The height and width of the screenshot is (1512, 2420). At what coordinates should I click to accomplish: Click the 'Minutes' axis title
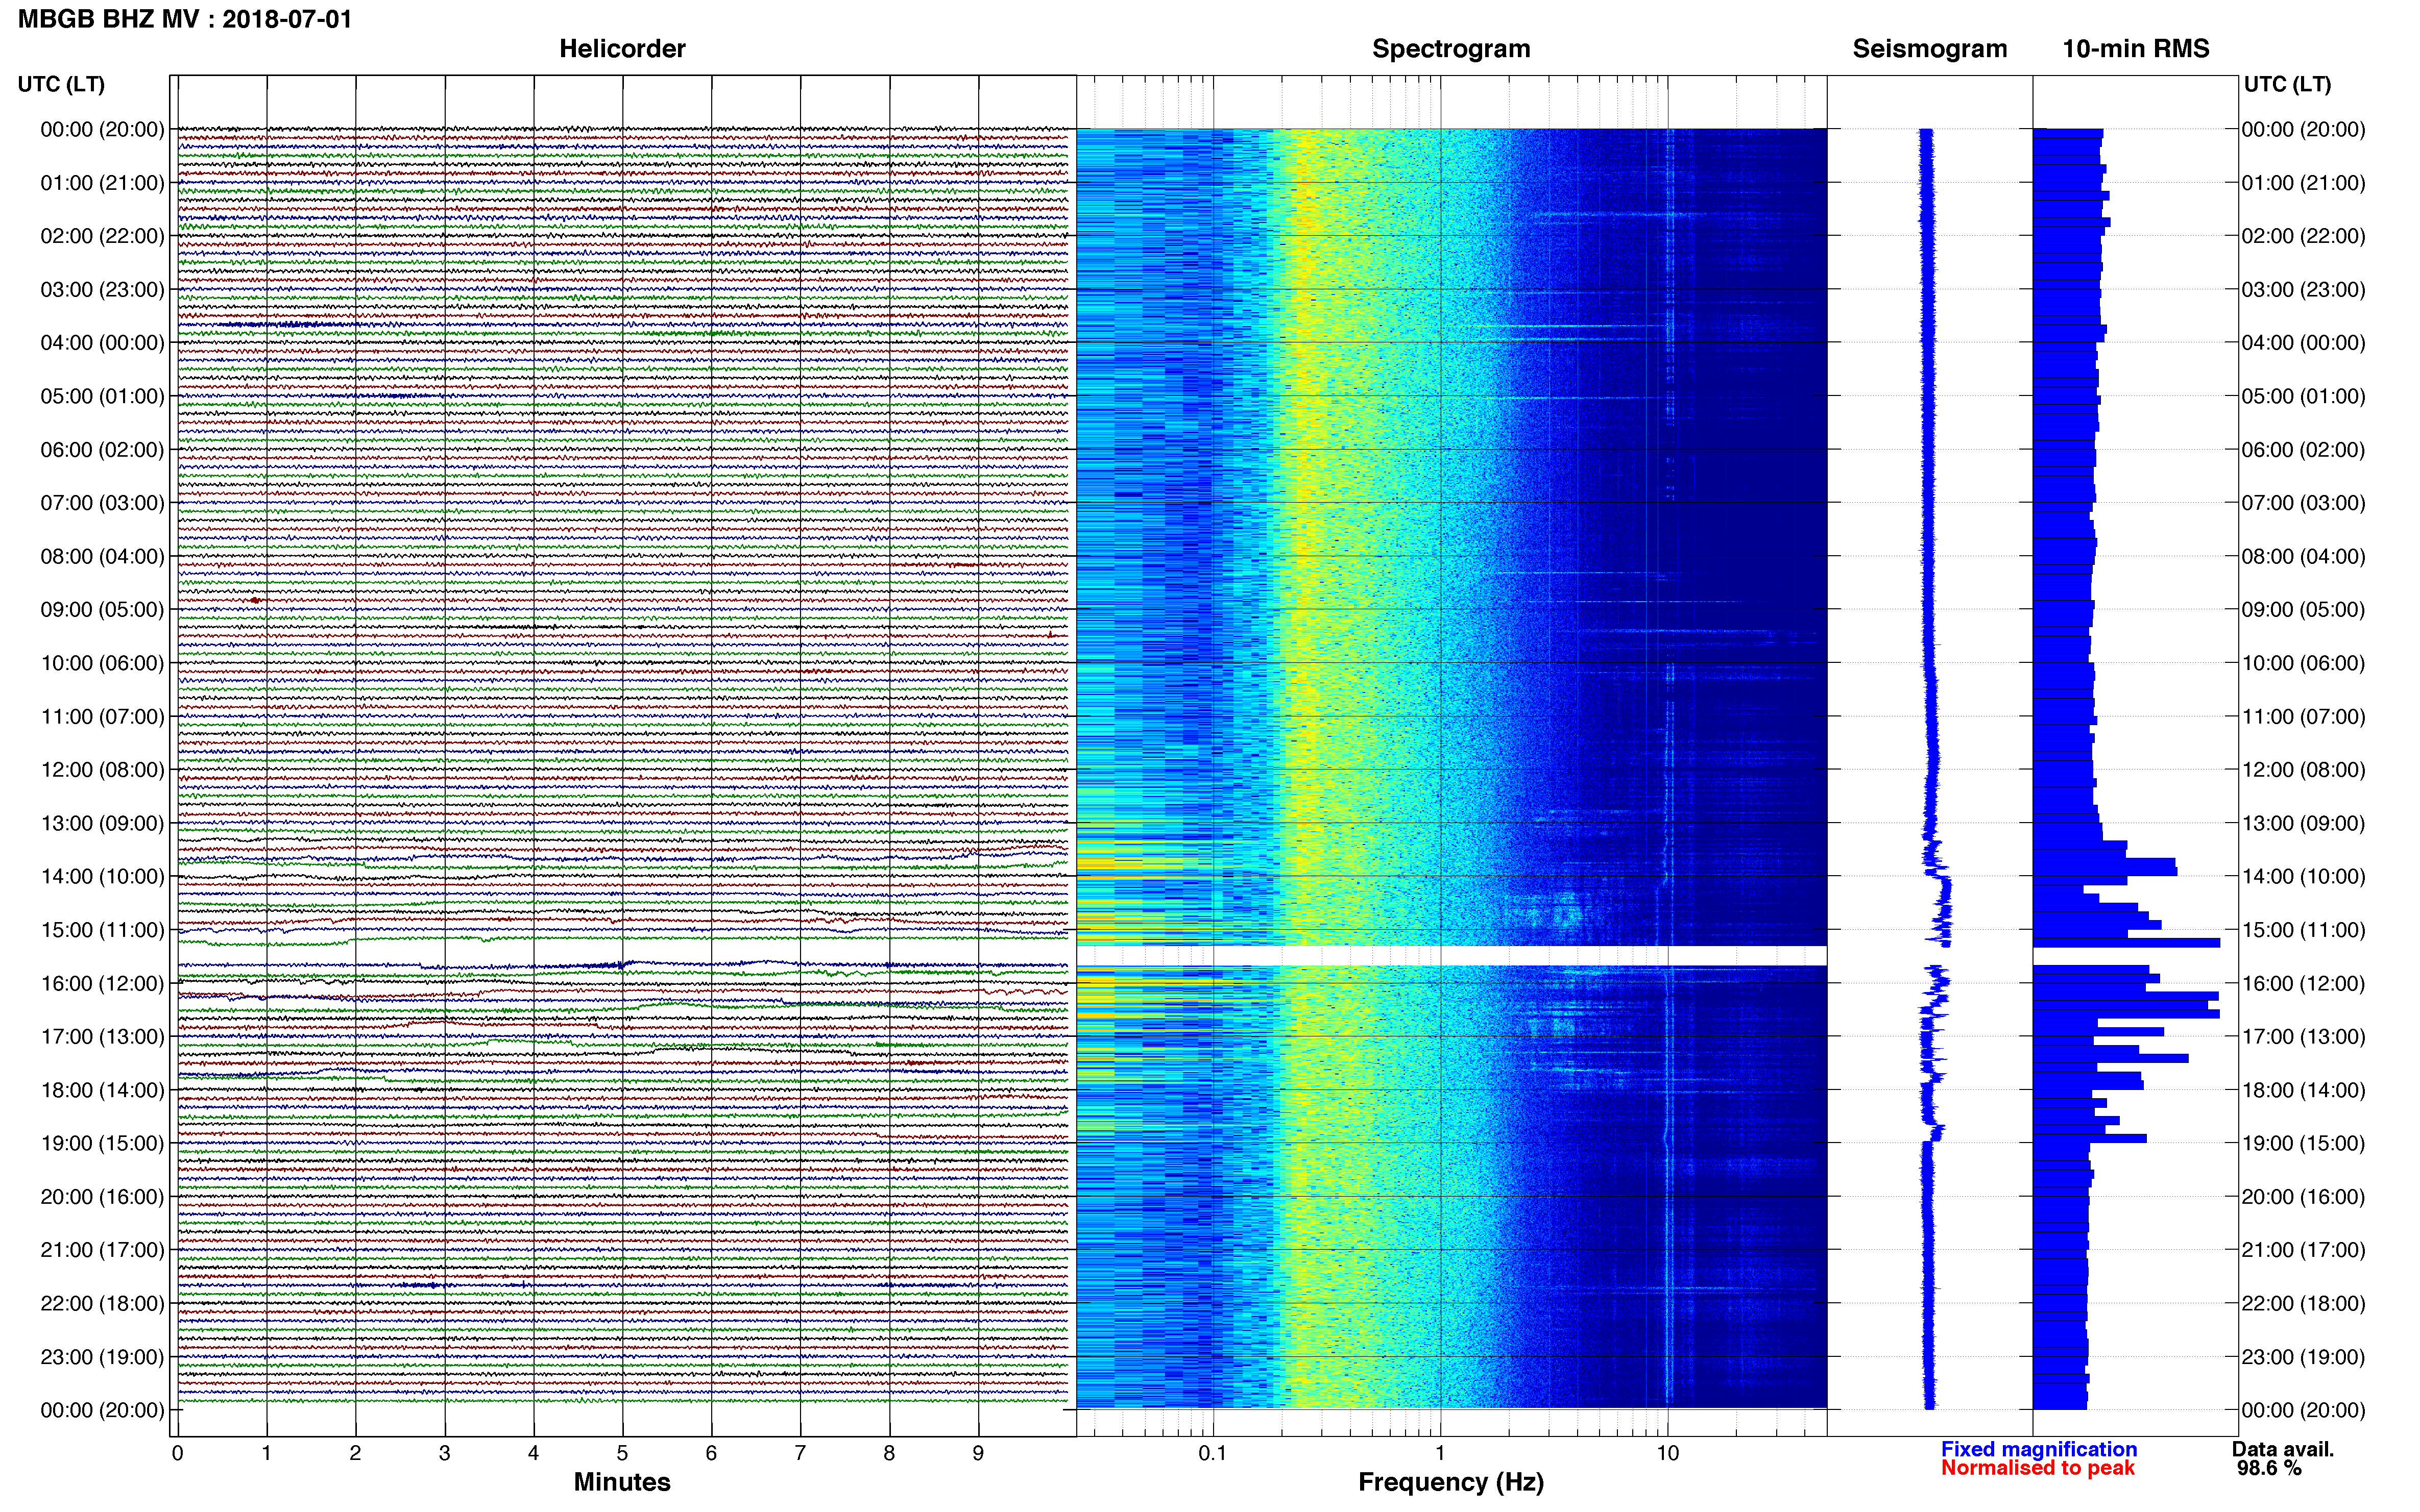click(622, 1482)
